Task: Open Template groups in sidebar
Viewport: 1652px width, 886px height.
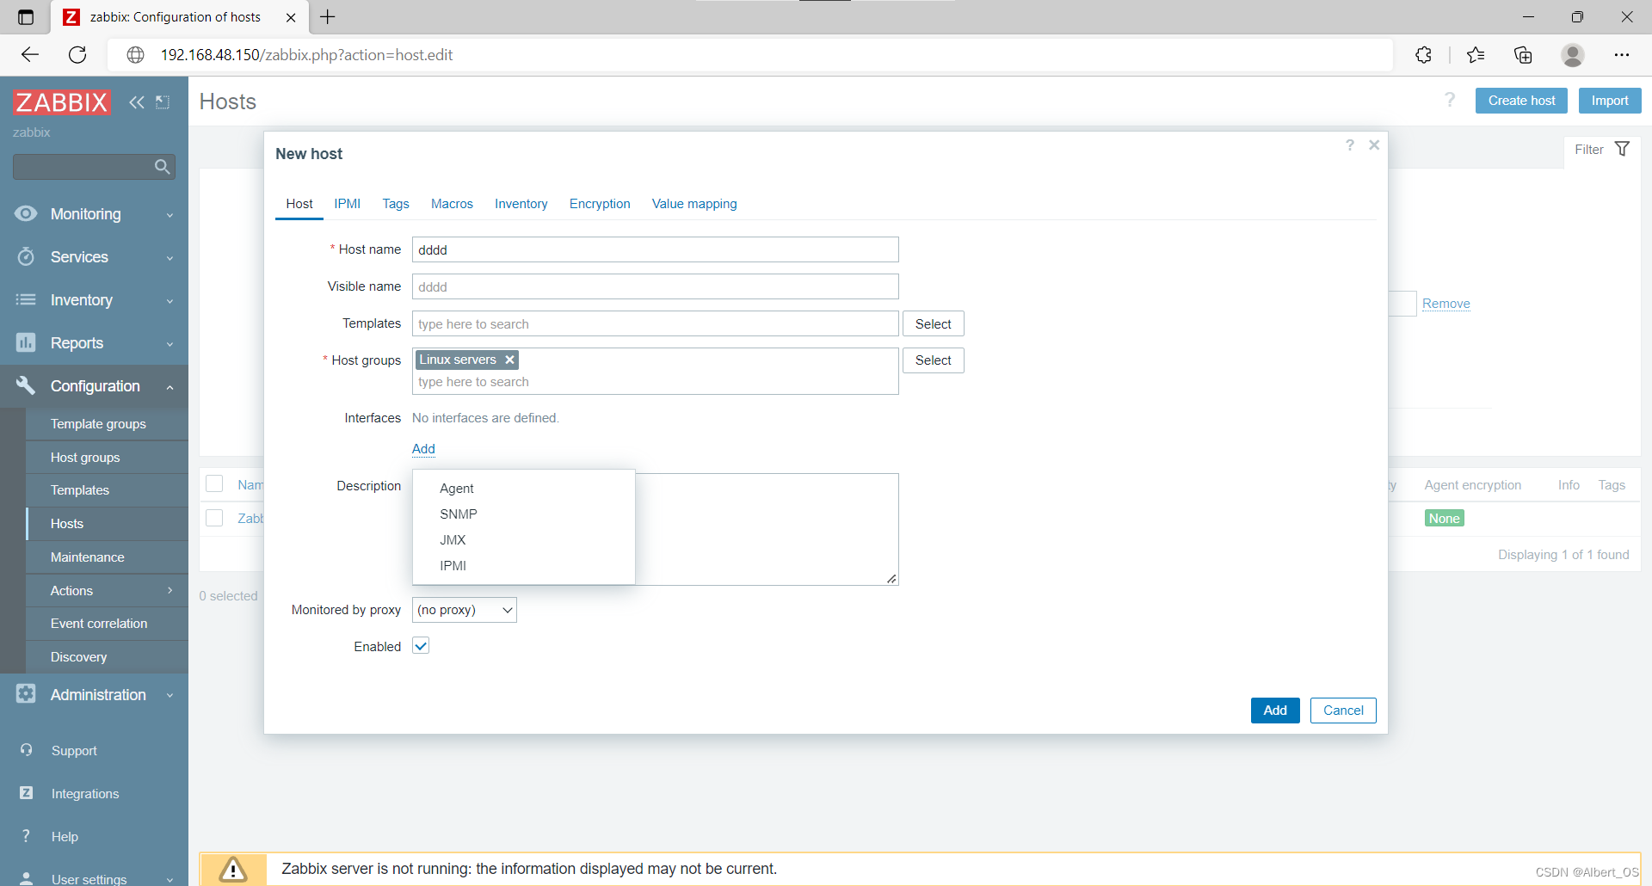Action: [x=108, y=424]
